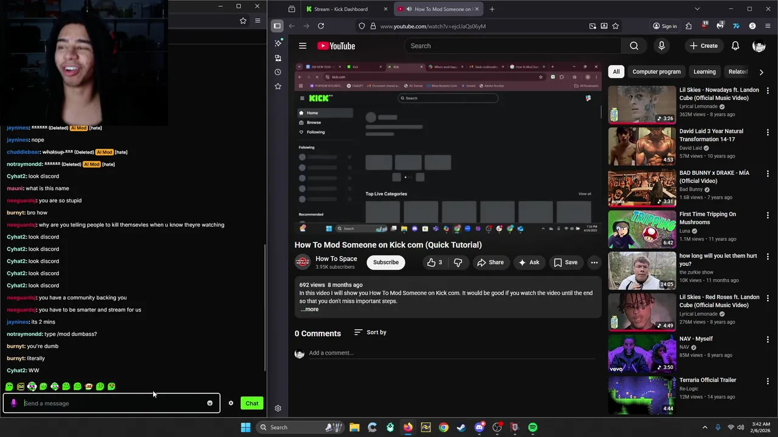Expand description with ...more
Image resolution: width=778 pixels, height=437 pixels.
tap(309, 310)
